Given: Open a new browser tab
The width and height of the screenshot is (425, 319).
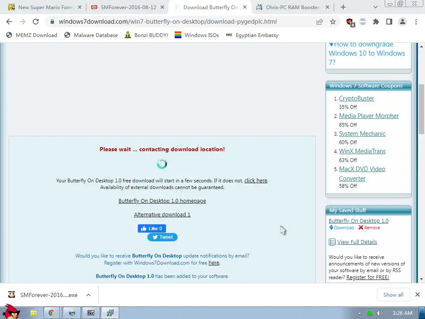Looking at the screenshot, I should tap(343, 7).
